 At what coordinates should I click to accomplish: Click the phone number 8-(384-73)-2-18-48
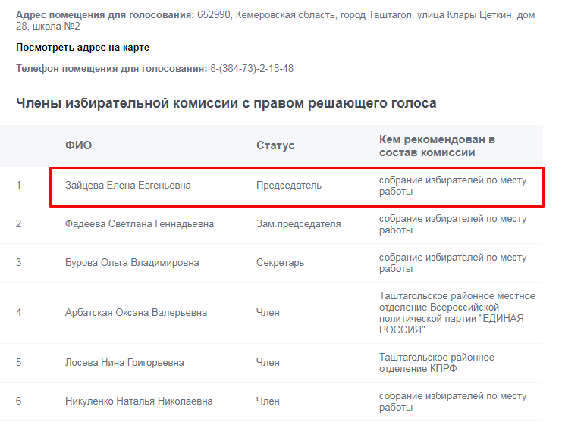[x=252, y=69]
